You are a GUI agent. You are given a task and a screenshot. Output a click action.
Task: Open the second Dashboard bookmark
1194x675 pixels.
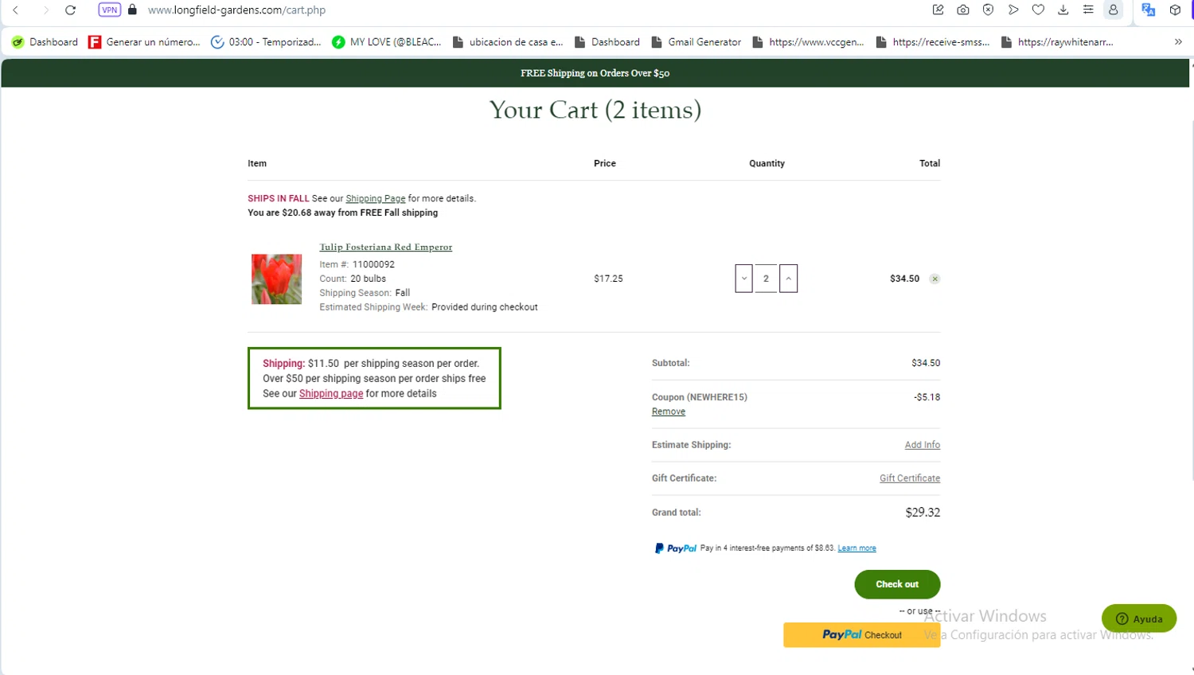(x=607, y=42)
